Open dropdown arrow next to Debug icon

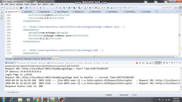[x=67, y=8]
